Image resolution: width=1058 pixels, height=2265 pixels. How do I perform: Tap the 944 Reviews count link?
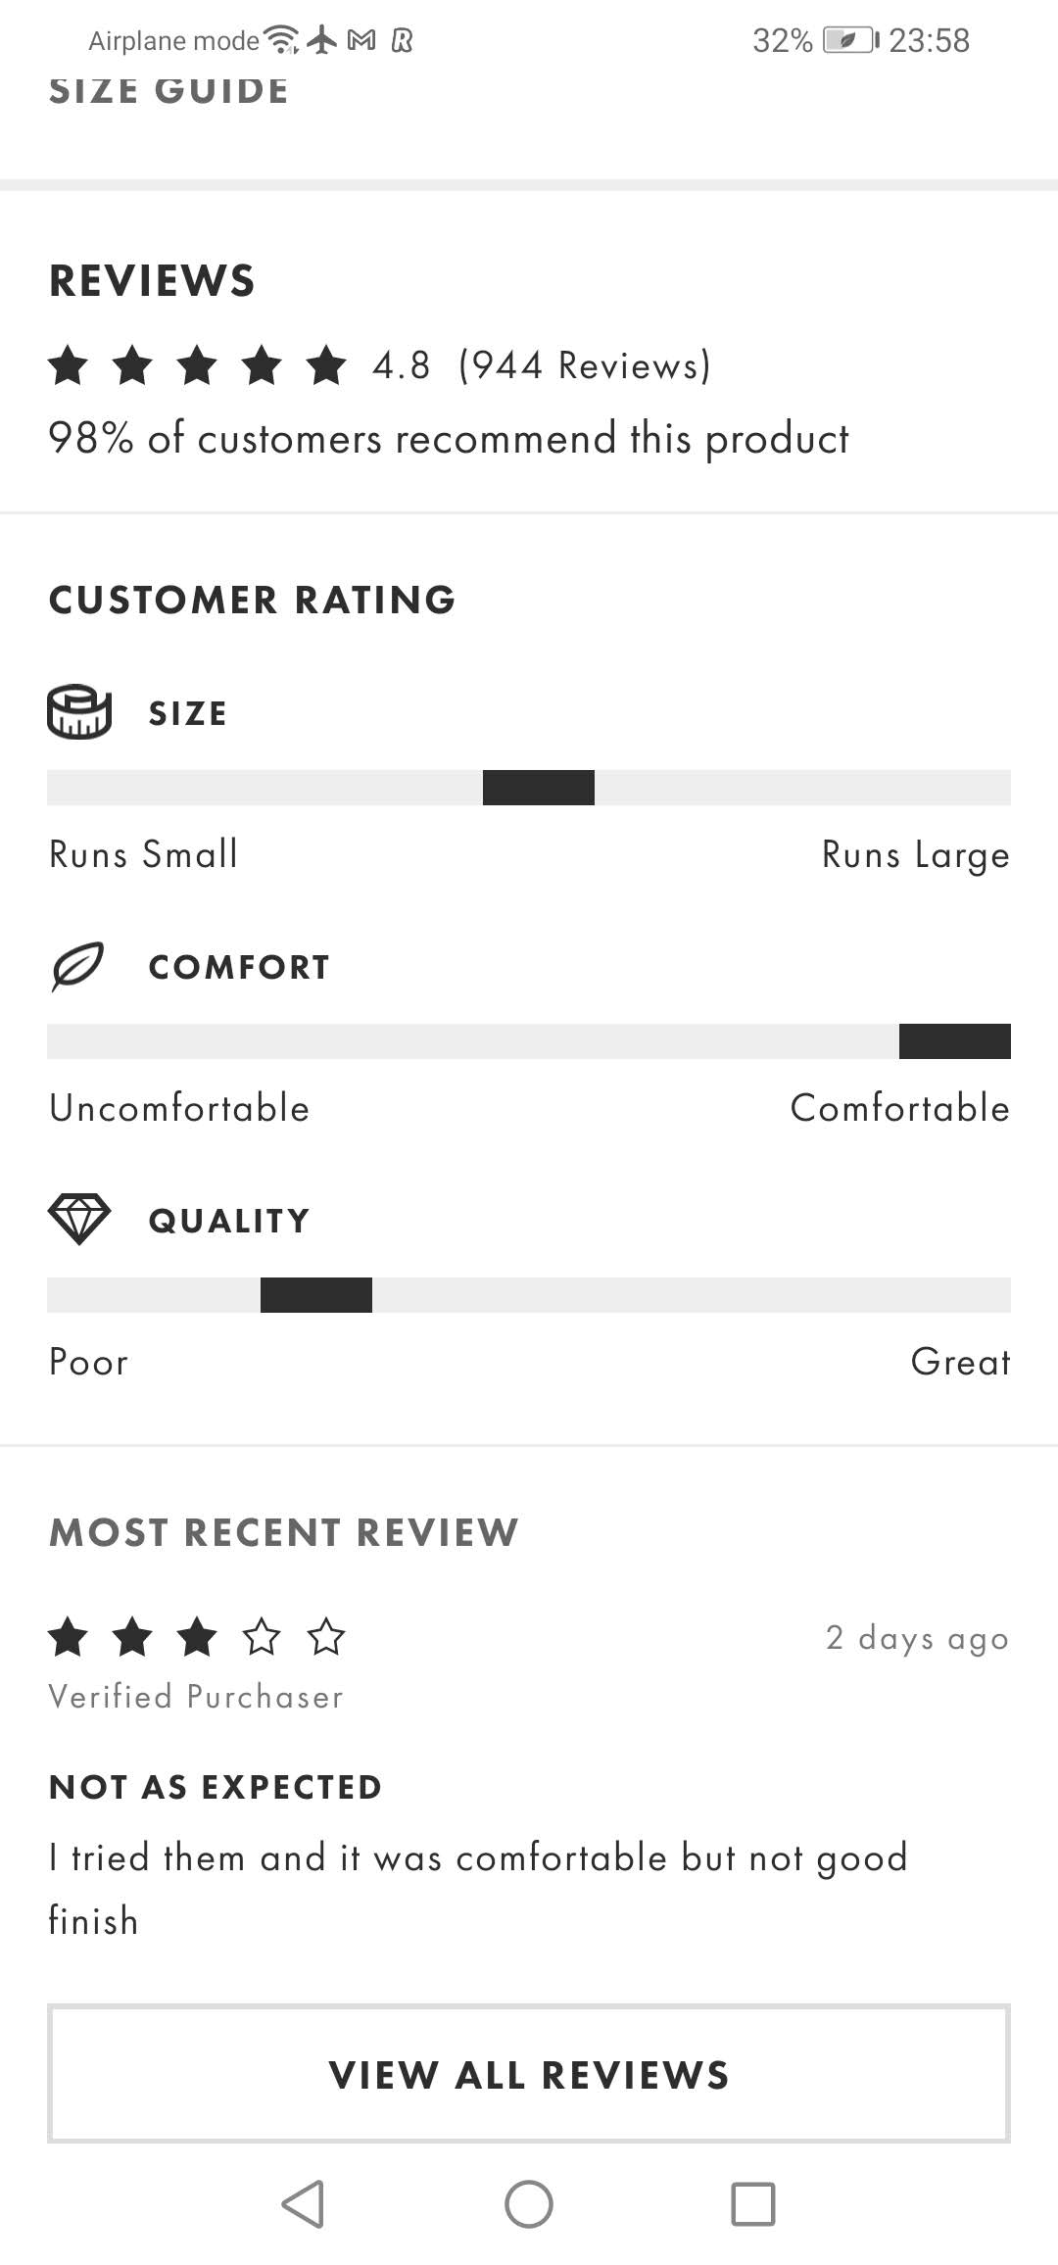584,365
